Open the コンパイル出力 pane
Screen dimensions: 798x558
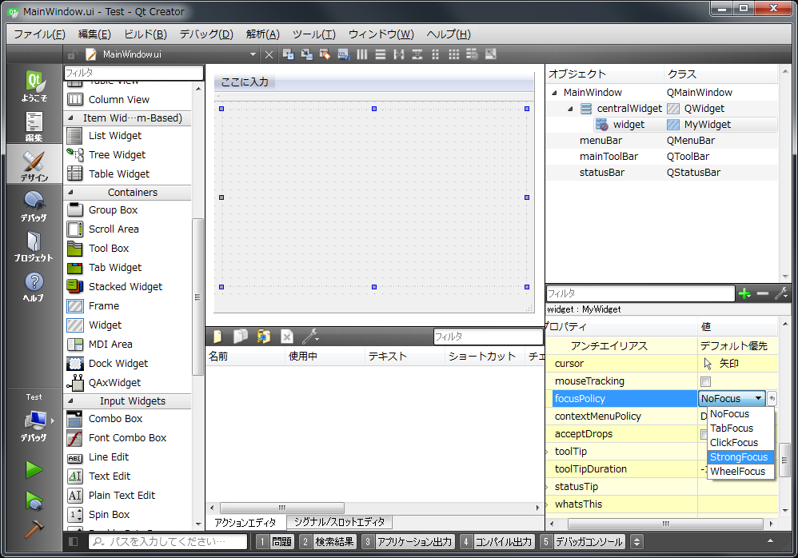(497, 542)
